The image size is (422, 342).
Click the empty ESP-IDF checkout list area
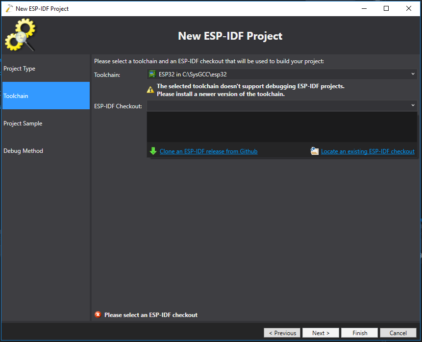point(282,127)
